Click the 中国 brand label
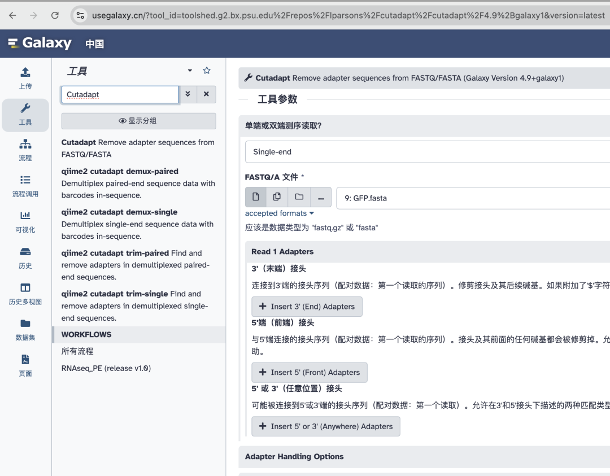610x476 pixels. tap(94, 44)
